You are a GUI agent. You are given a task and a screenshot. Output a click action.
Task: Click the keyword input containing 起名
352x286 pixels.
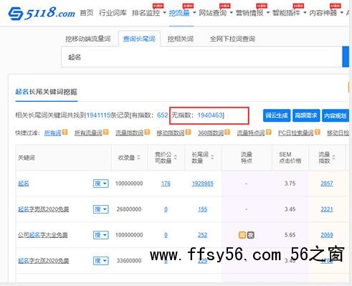click(x=201, y=57)
